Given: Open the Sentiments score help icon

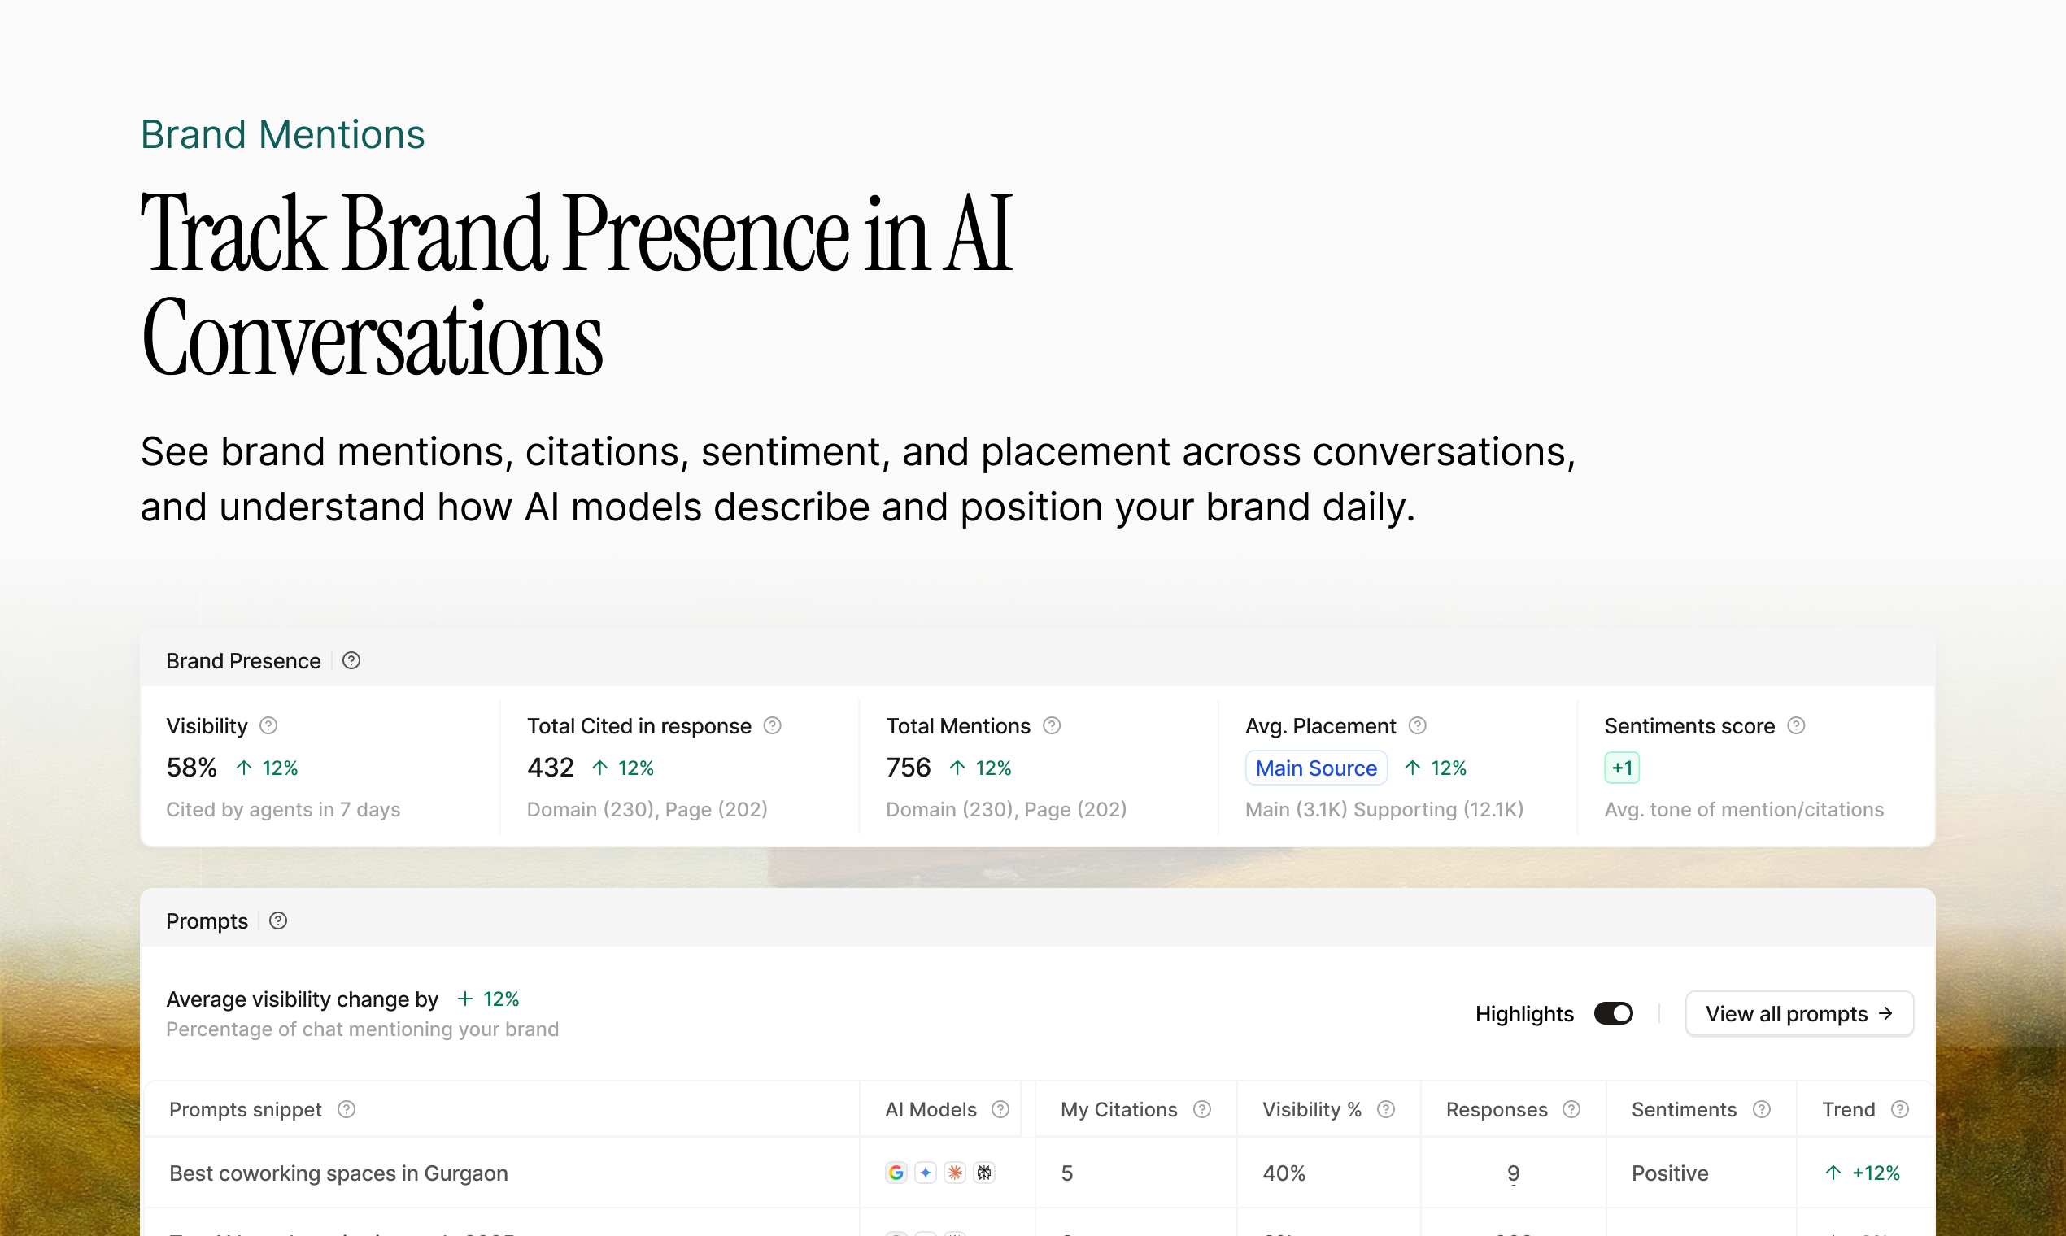Looking at the screenshot, I should (1797, 725).
